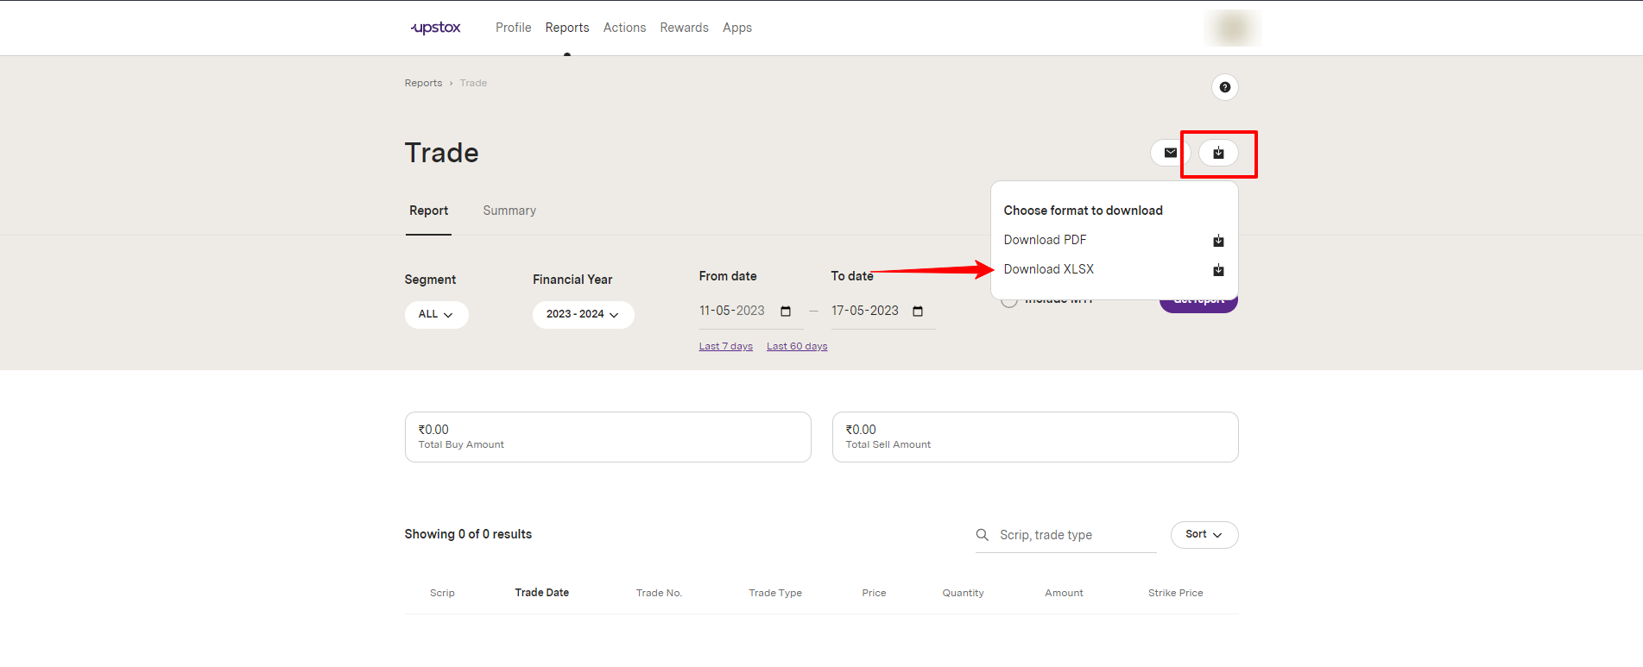Open the Financial Year 2023-2024 dropdown

pos(583,315)
